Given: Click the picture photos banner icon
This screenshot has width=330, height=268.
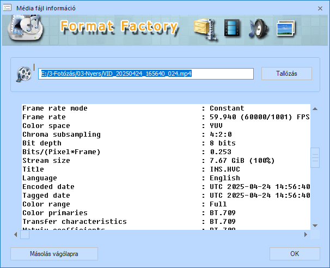Looking at the screenshot, I should (x=285, y=28).
